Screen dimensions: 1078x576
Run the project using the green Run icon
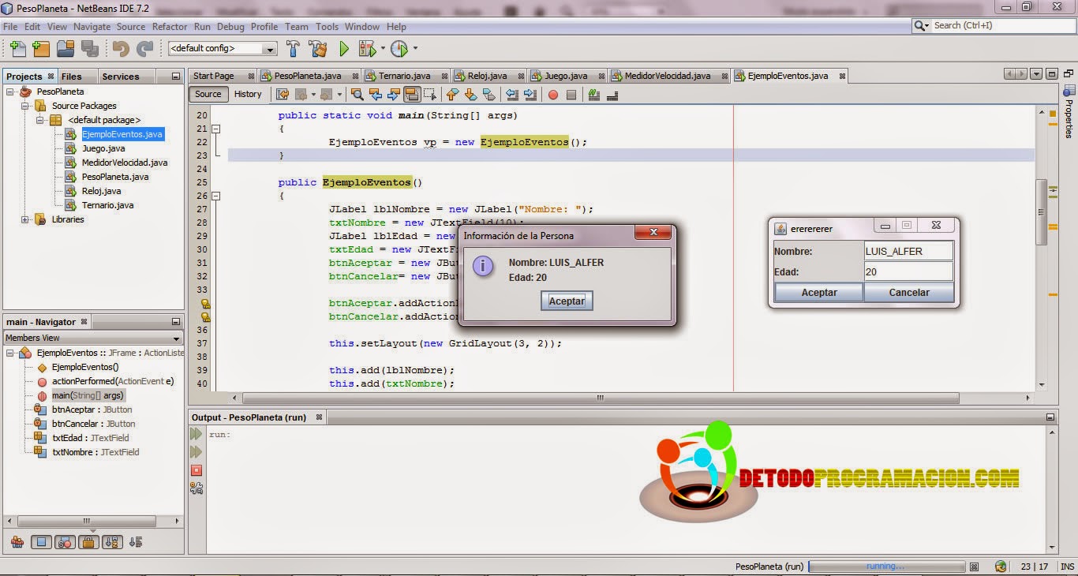click(x=344, y=48)
